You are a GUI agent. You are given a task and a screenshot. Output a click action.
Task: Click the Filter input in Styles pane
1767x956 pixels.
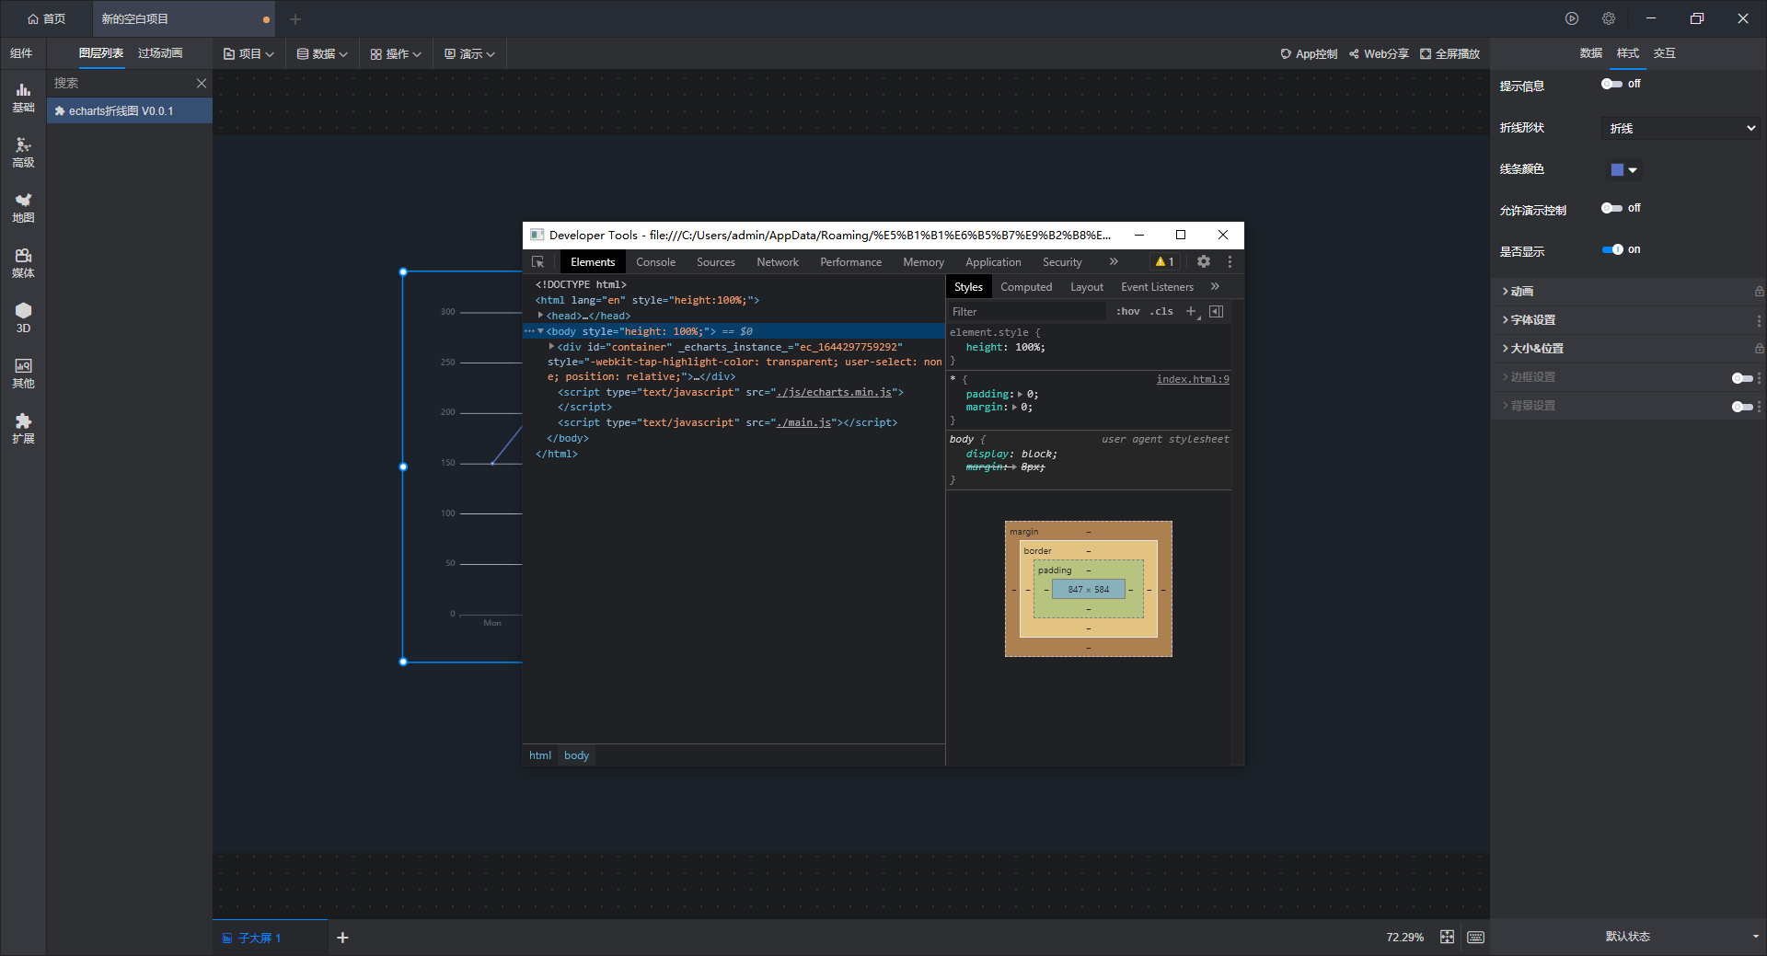pyautogui.click(x=1027, y=312)
